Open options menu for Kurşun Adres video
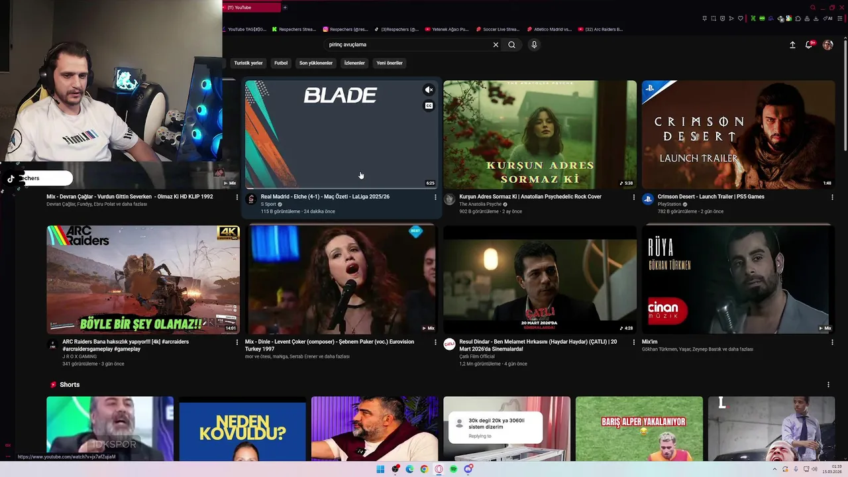This screenshot has width=848, height=477. (x=634, y=197)
